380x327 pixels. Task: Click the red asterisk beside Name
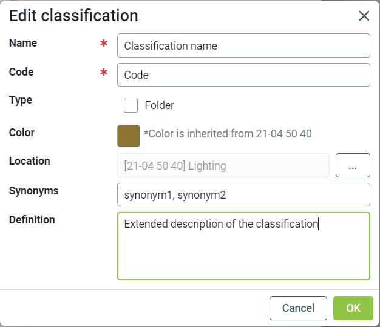point(104,44)
